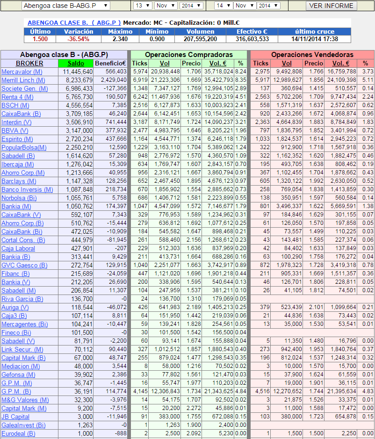Click the Riva Garcia (B) broker link
The width and height of the screenshot is (375, 439).
[x=22, y=299]
